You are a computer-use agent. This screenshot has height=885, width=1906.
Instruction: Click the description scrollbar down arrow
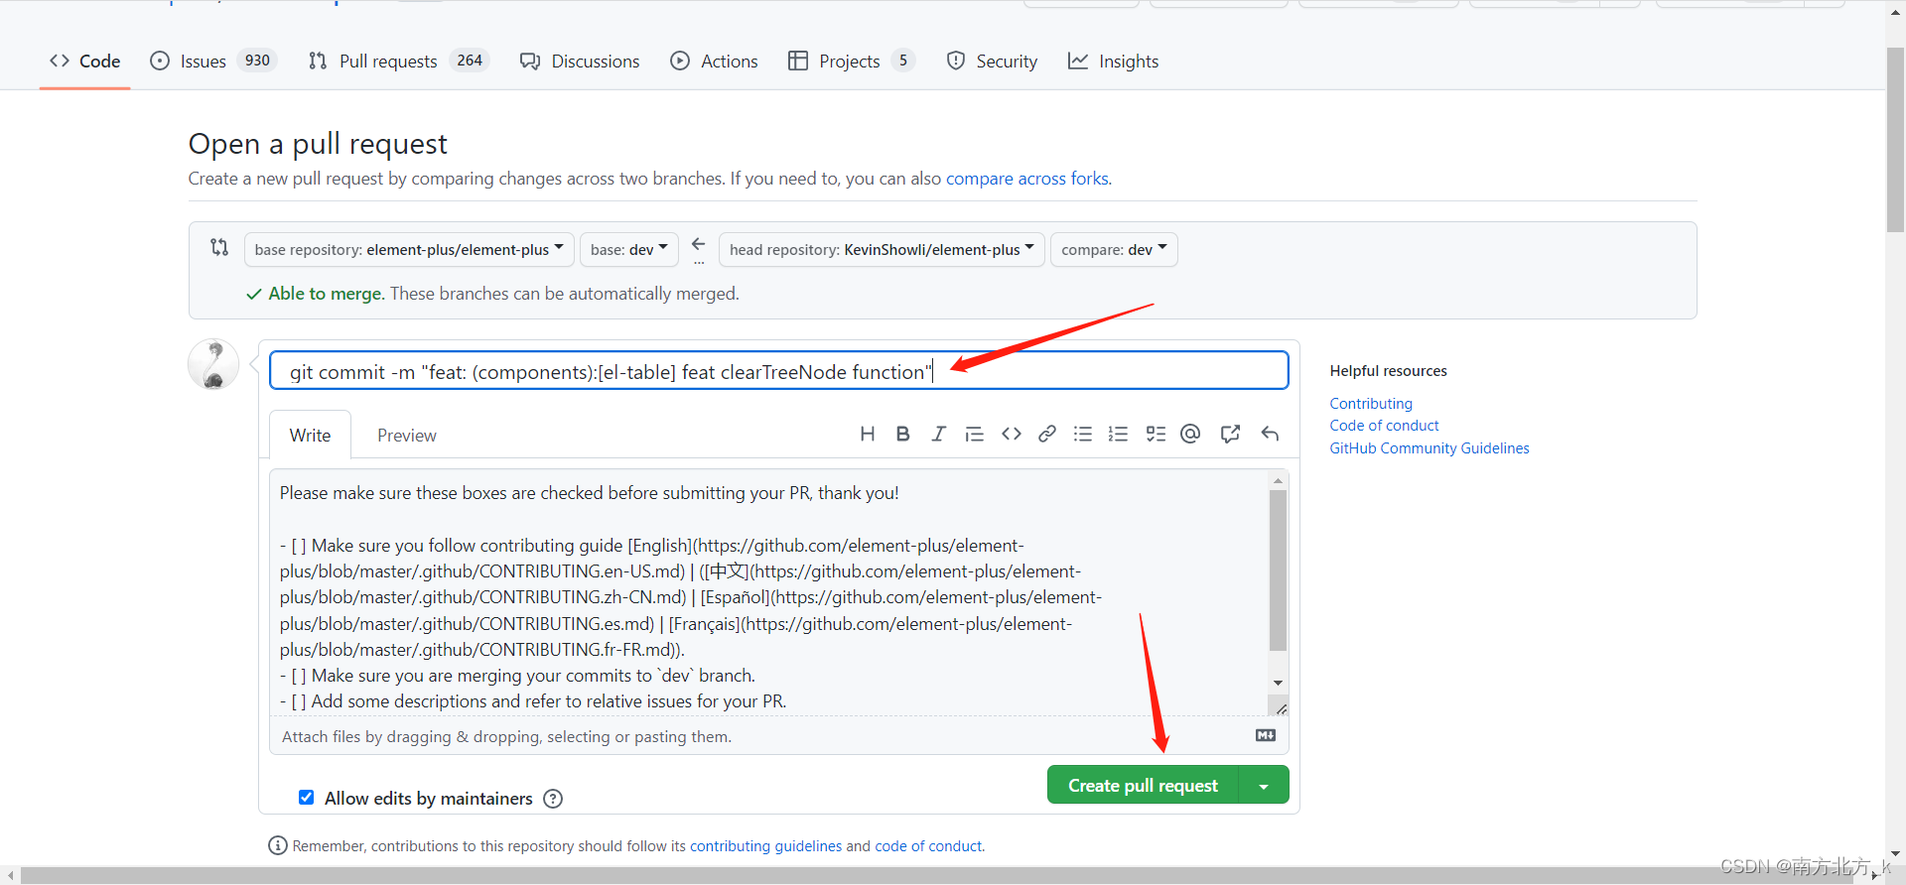1278,683
